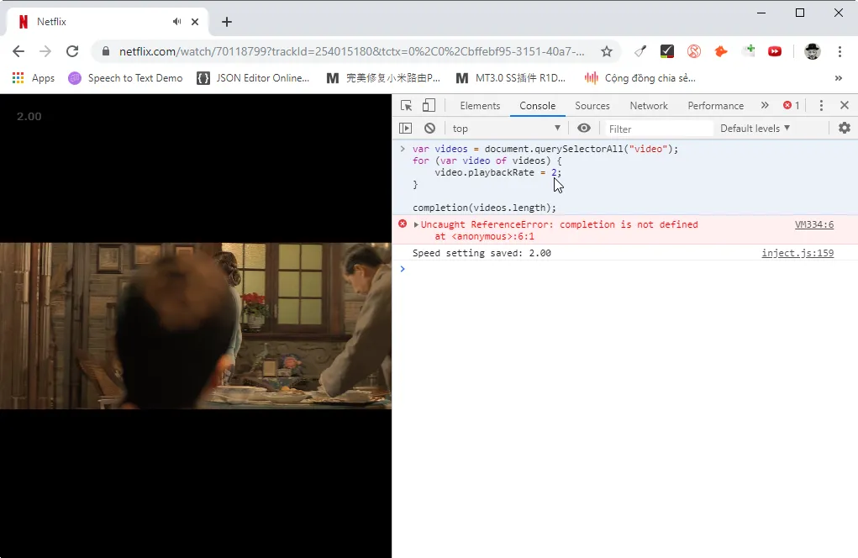Click the console input prompt
This screenshot has width=858, height=558.
tap(624, 269)
